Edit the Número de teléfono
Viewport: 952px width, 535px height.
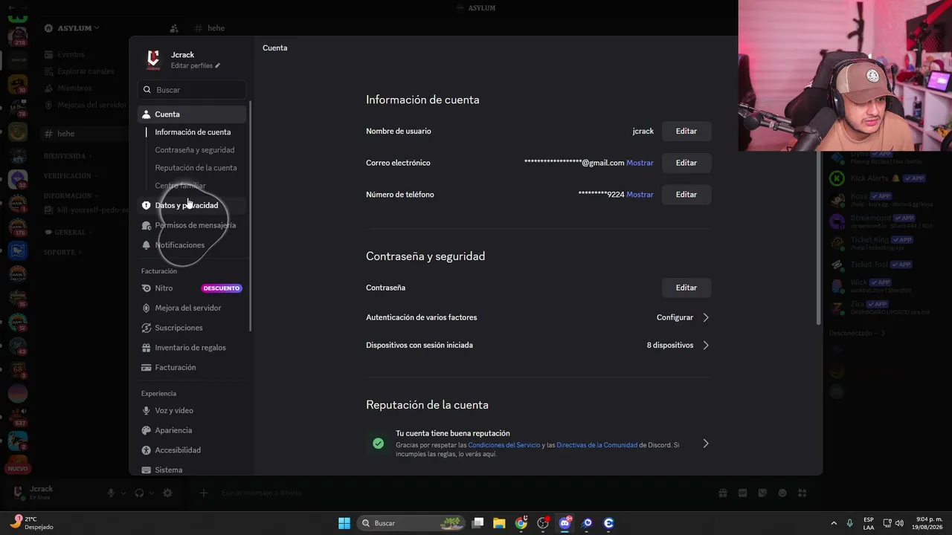686,195
